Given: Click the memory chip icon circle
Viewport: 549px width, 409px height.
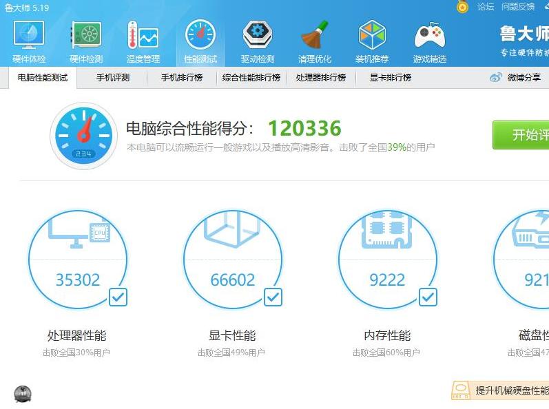Looking at the screenshot, I should point(388,260).
